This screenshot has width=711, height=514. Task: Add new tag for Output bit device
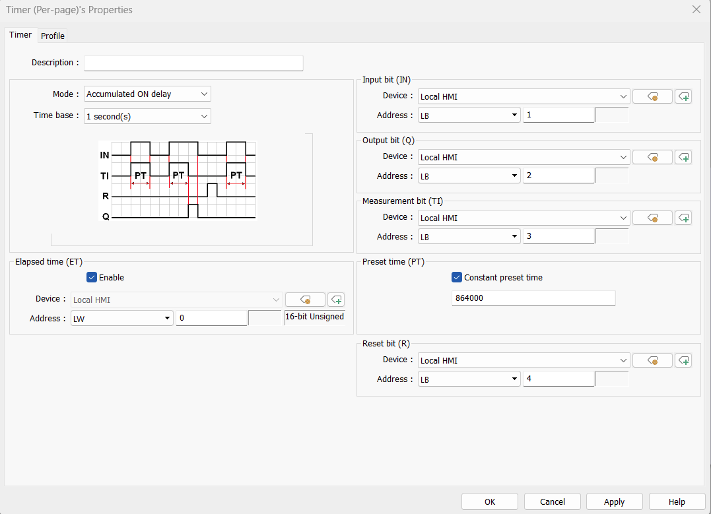click(683, 157)
